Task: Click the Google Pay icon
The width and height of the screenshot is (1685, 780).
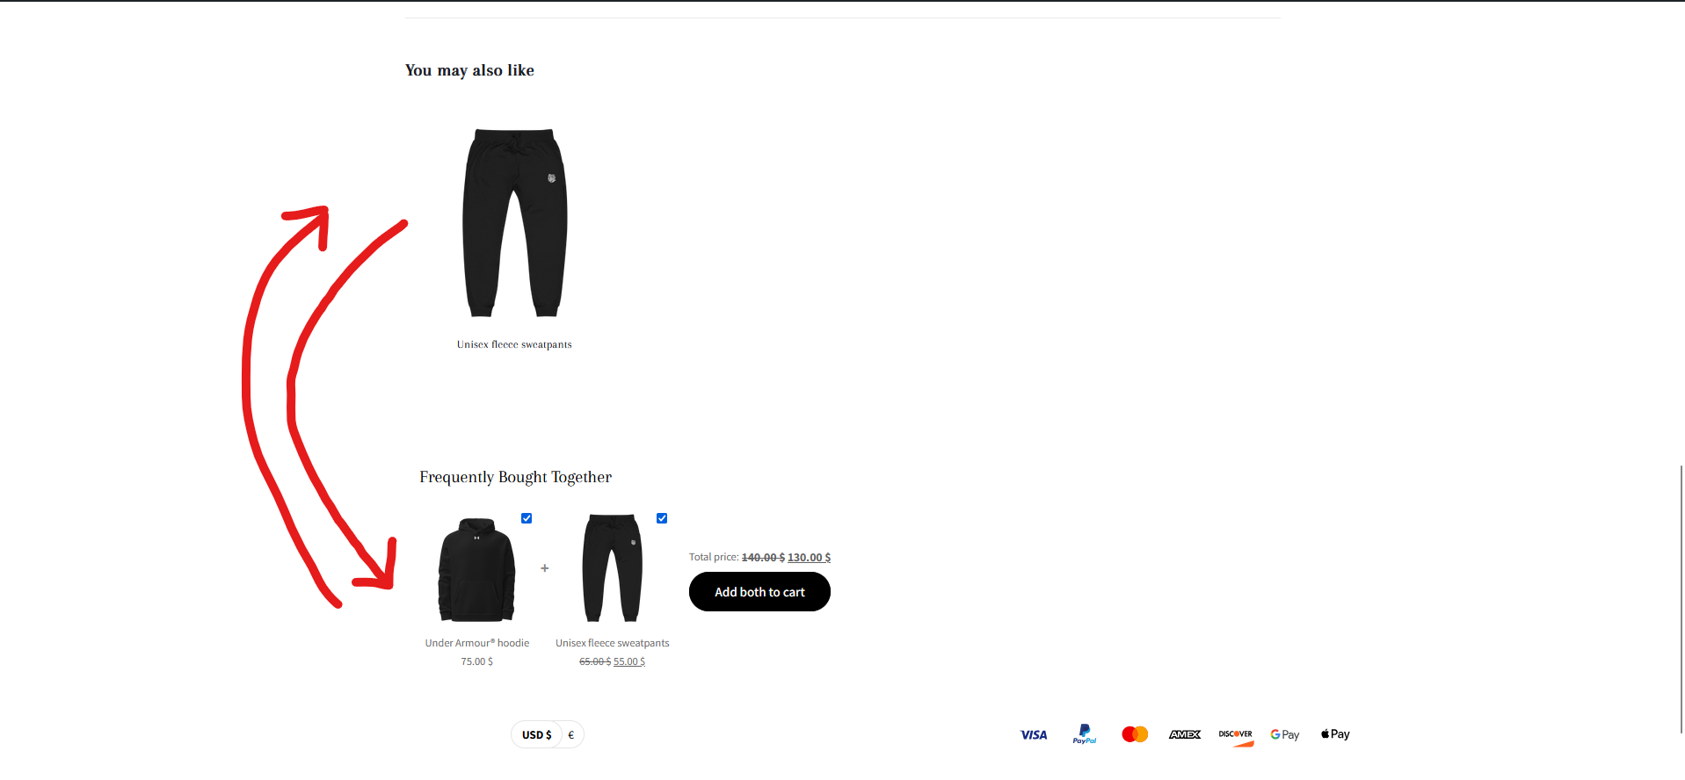Action: click(1285, 734)
